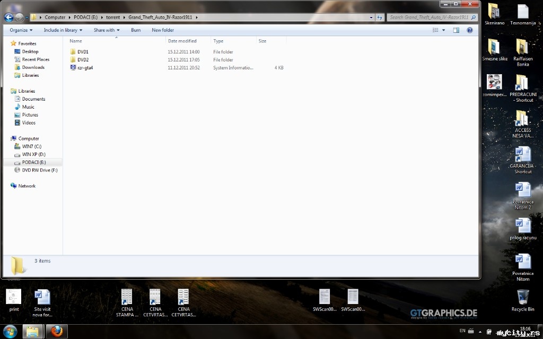This screenshot has width=543, height=339.
Task: Select Povratnica Nitom 2 document icon
Action: (x=523, y=196)
